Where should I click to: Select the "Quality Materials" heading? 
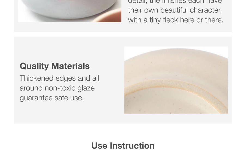point(55,66)
